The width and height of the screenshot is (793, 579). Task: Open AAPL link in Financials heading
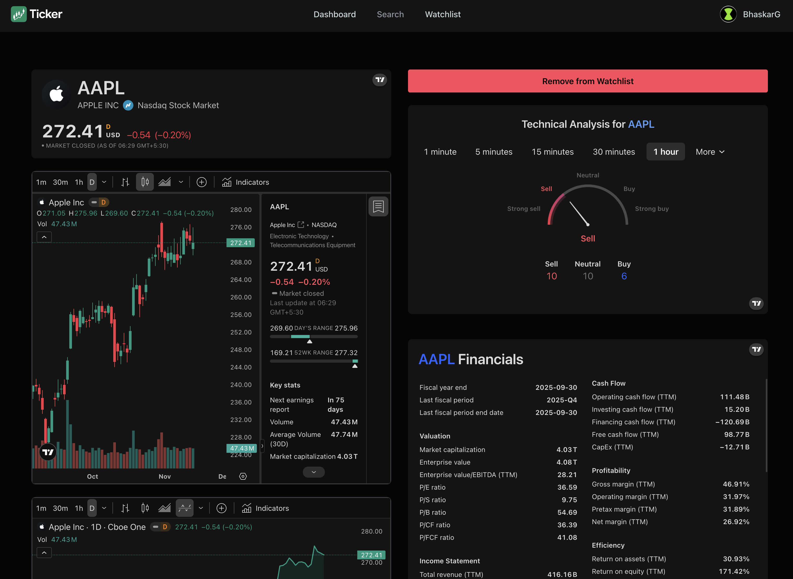pyautogui.click(x=436, y=359)
